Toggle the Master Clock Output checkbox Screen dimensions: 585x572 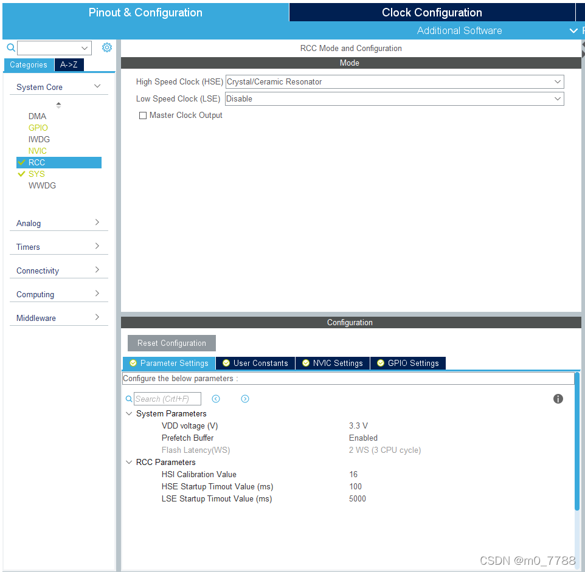[142, 115]
